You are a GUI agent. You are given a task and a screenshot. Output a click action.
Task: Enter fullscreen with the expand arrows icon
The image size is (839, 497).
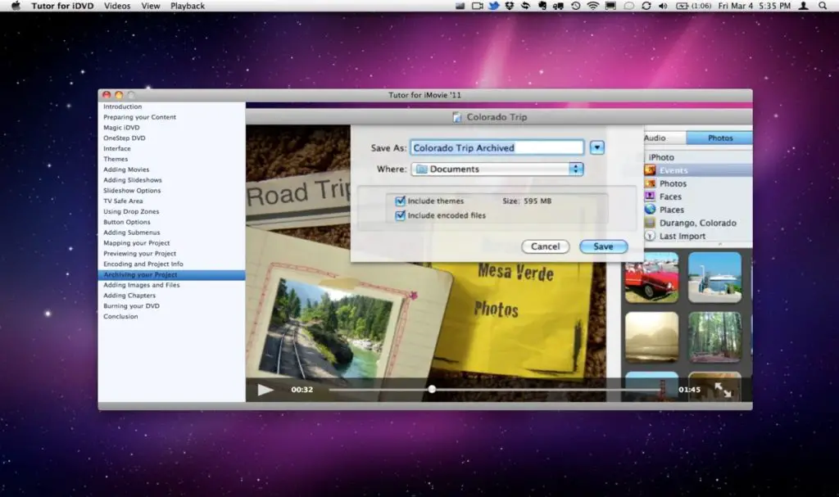(x=723, y=390)
